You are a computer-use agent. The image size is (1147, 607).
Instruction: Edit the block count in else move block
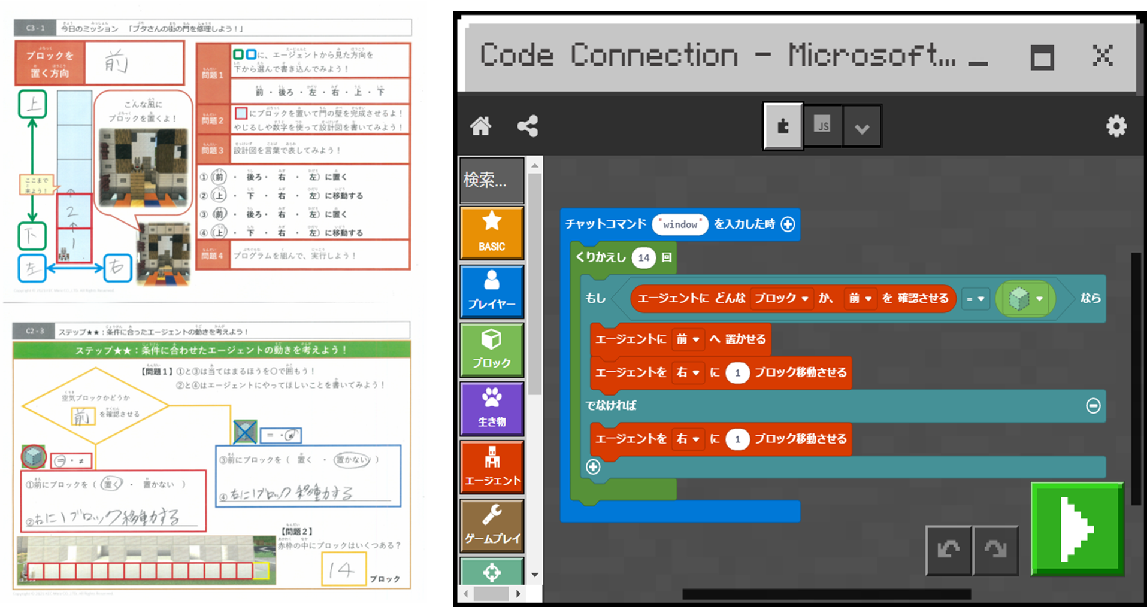coord(737,439)
